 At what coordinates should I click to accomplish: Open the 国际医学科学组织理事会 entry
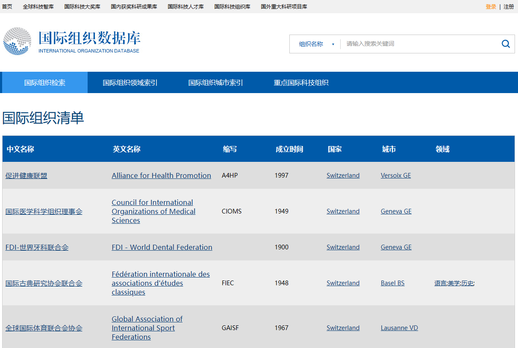click(44, 211)
